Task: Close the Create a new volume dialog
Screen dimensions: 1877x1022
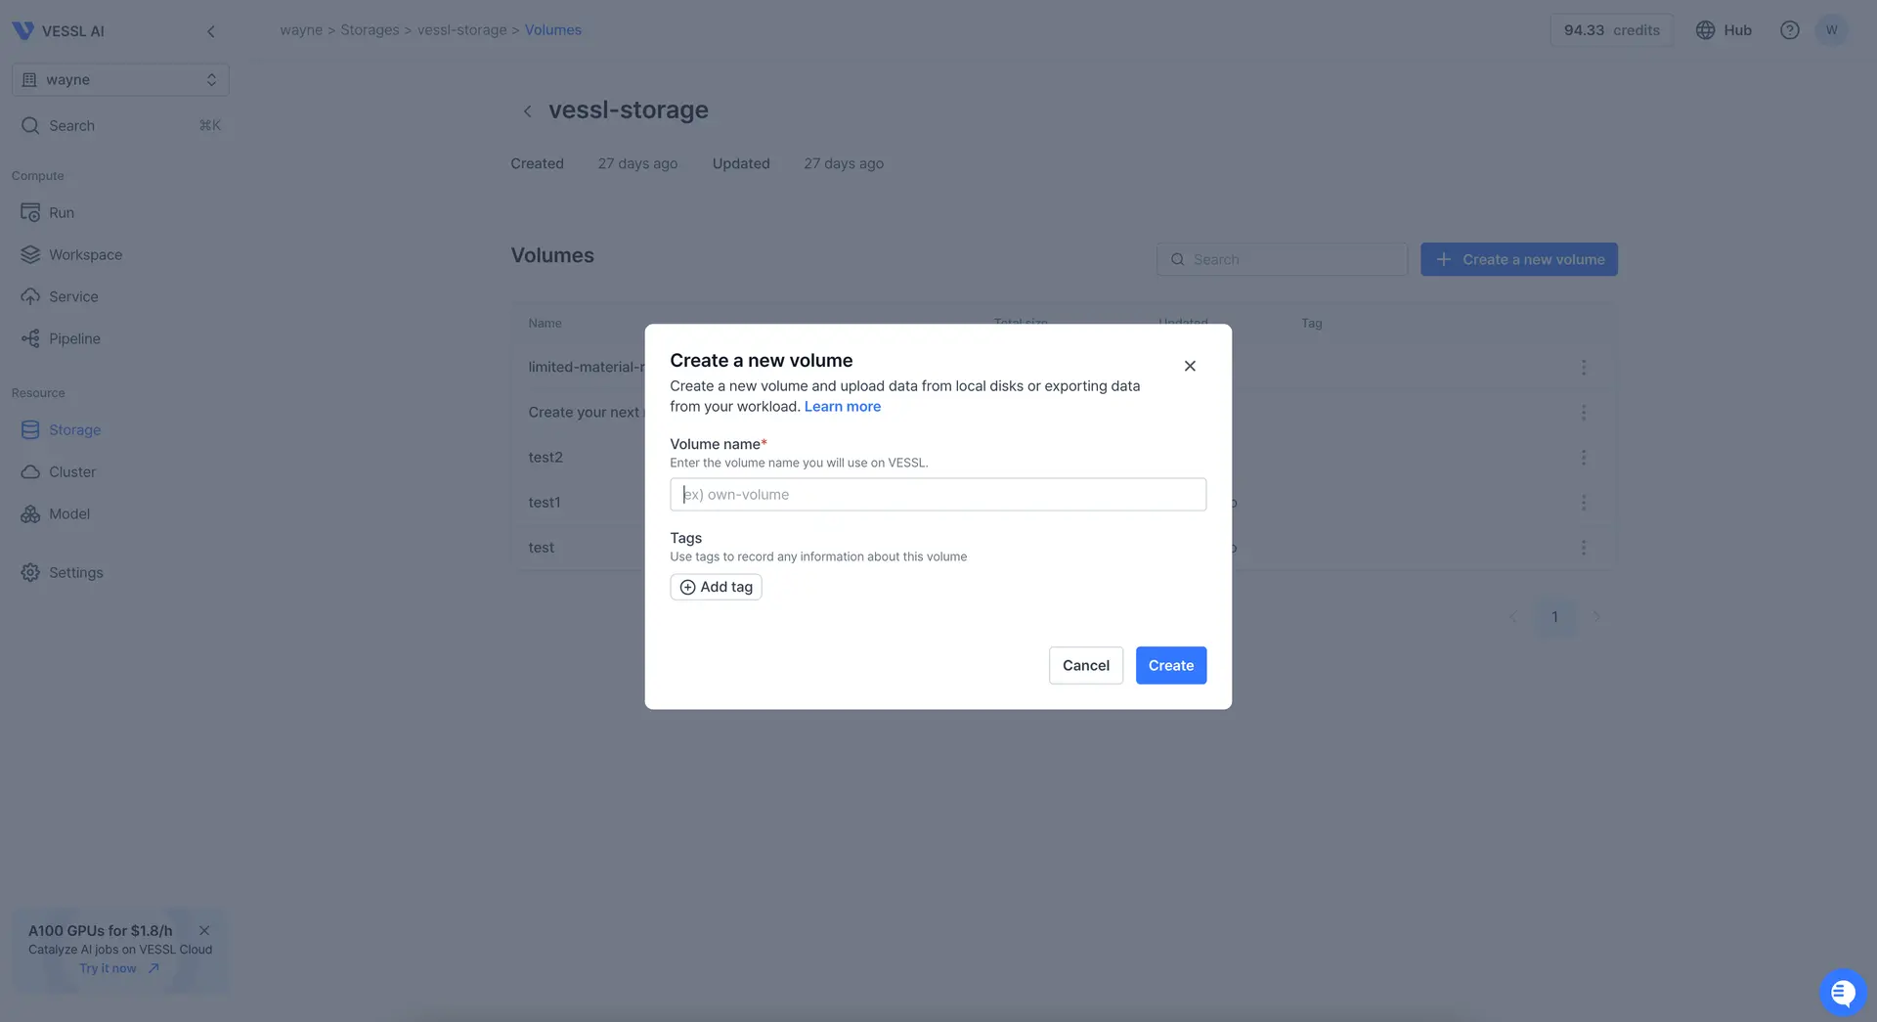Action: (x=1190, y=367)
